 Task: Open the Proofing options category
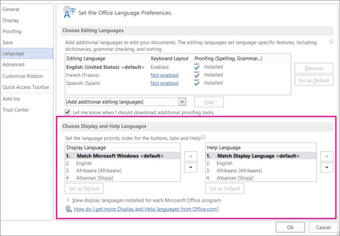(13, 31)
